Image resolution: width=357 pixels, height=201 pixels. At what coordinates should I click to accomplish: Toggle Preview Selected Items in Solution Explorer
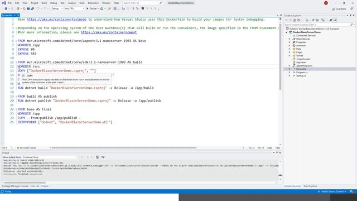point(335,20)
